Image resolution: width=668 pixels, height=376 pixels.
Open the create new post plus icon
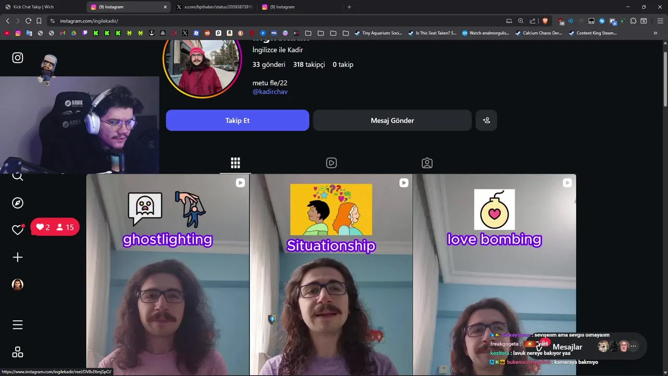click(18, 257)
